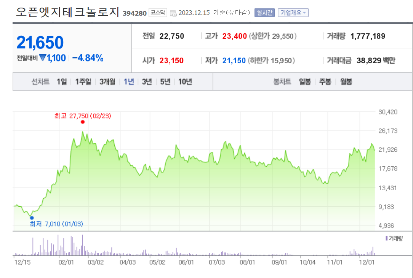
Task: Click the stock name 오픈엣지테크놀로지
Action: click(68, 12)
